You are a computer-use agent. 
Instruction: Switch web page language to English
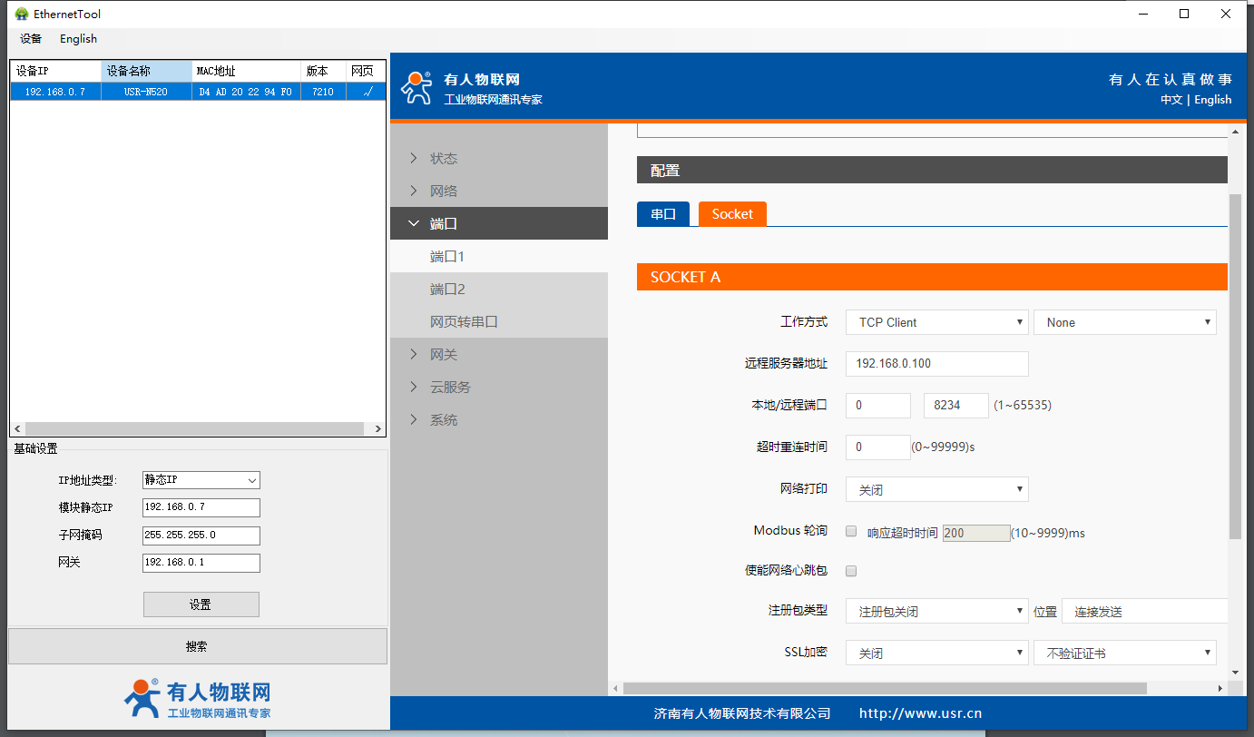pyautogui.click(x=1212, y=100)
